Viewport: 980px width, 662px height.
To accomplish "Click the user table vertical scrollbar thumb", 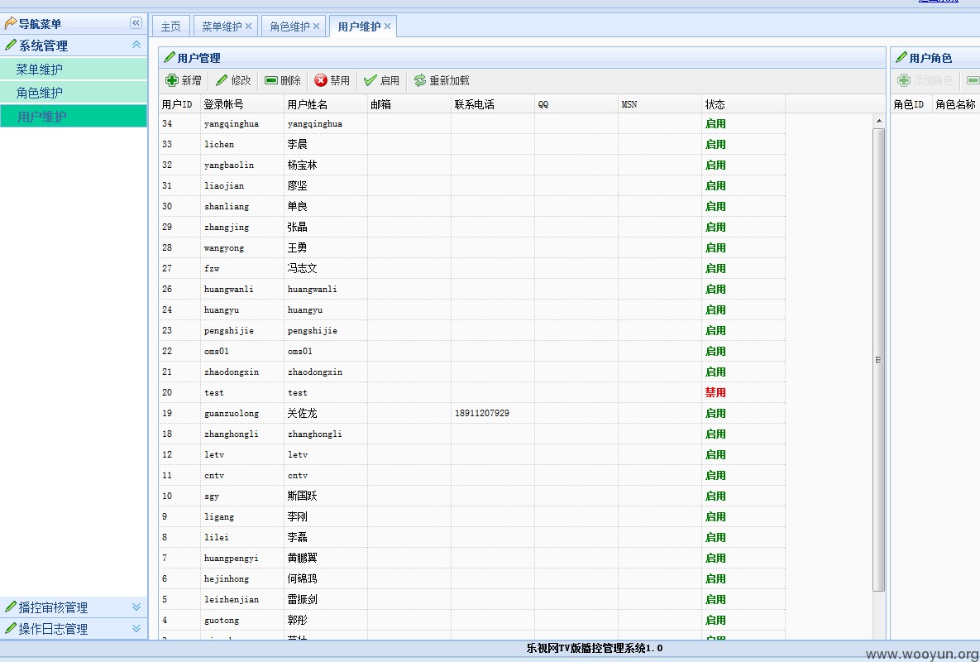I will (879, 359).
